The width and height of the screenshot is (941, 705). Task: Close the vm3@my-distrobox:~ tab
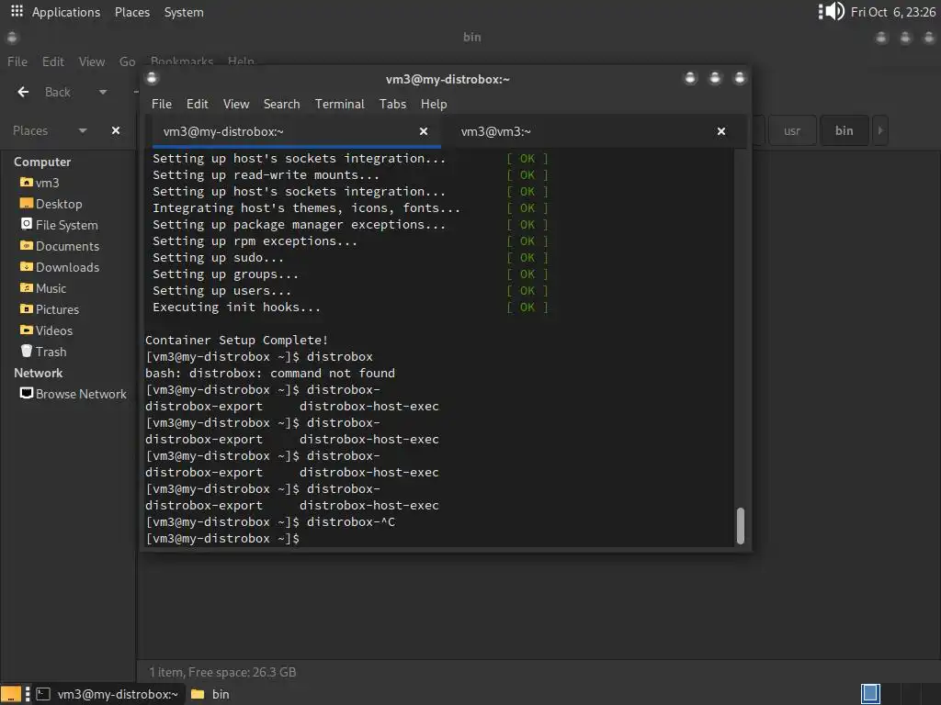[x=424, y=131]
